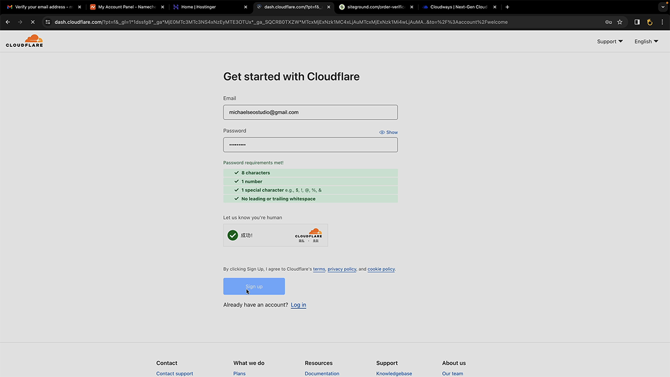Click the 'What we do' footer heading
The image size is (670, 377).
(x=249, y=363)
